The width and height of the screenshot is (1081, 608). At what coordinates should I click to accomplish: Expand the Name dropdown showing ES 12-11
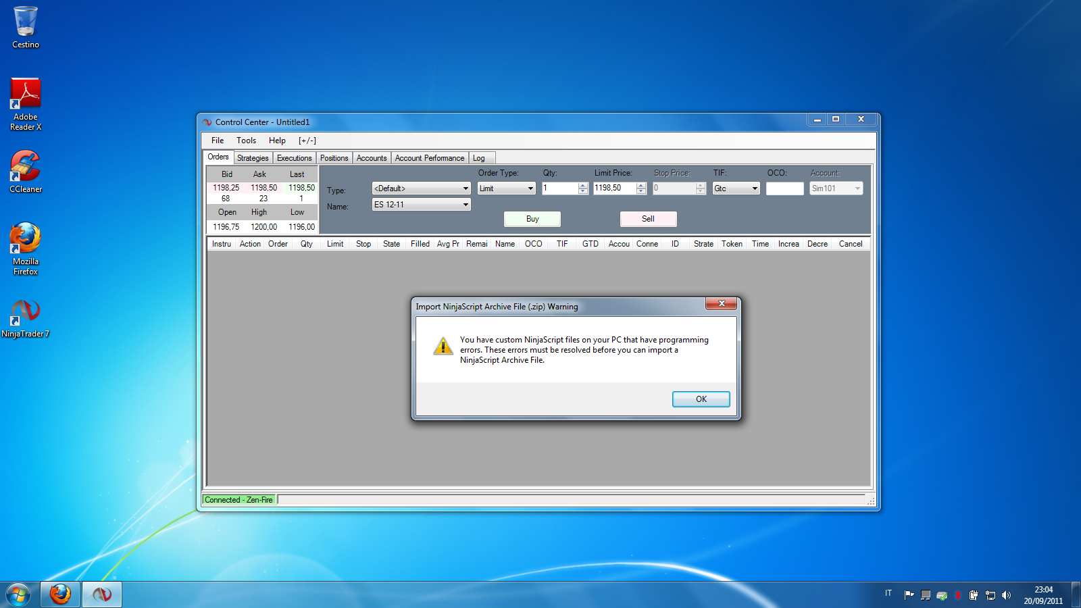(422, 205)
